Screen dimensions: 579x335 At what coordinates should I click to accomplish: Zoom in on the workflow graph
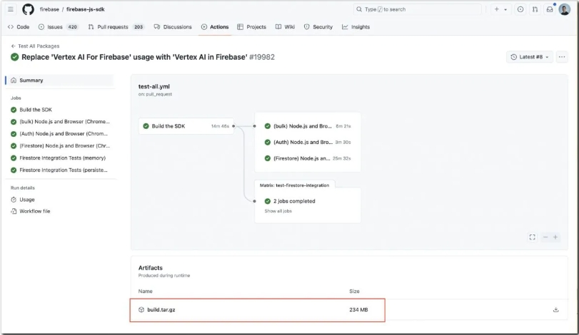coord(555,237)
